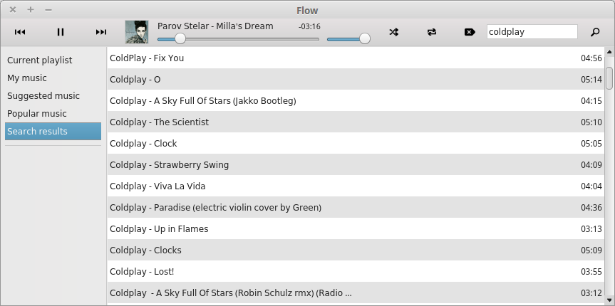Clear the search field with the X icon
The image size is (615, 306).
(470, 32)
